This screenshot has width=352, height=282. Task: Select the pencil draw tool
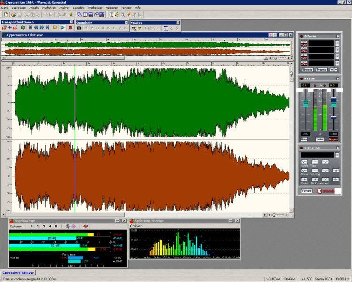pyautogui.click(x=128, y=15)
